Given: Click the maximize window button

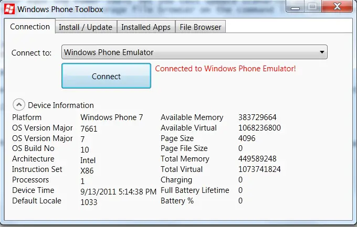Looking at the screenshot, I should click(312, 6).
